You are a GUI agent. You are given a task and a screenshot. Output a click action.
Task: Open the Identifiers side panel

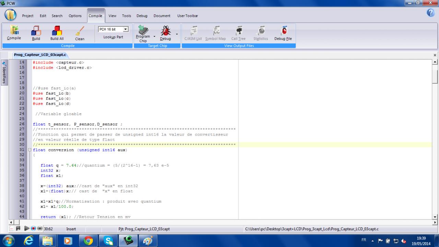pos(4,73)
